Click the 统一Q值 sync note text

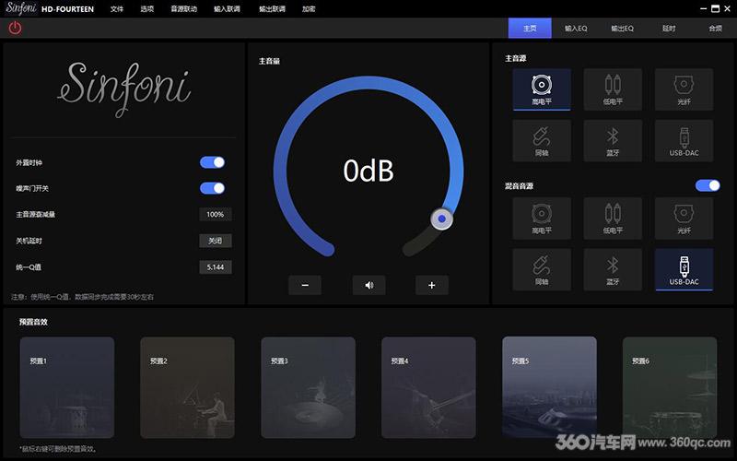pos(82,297)
